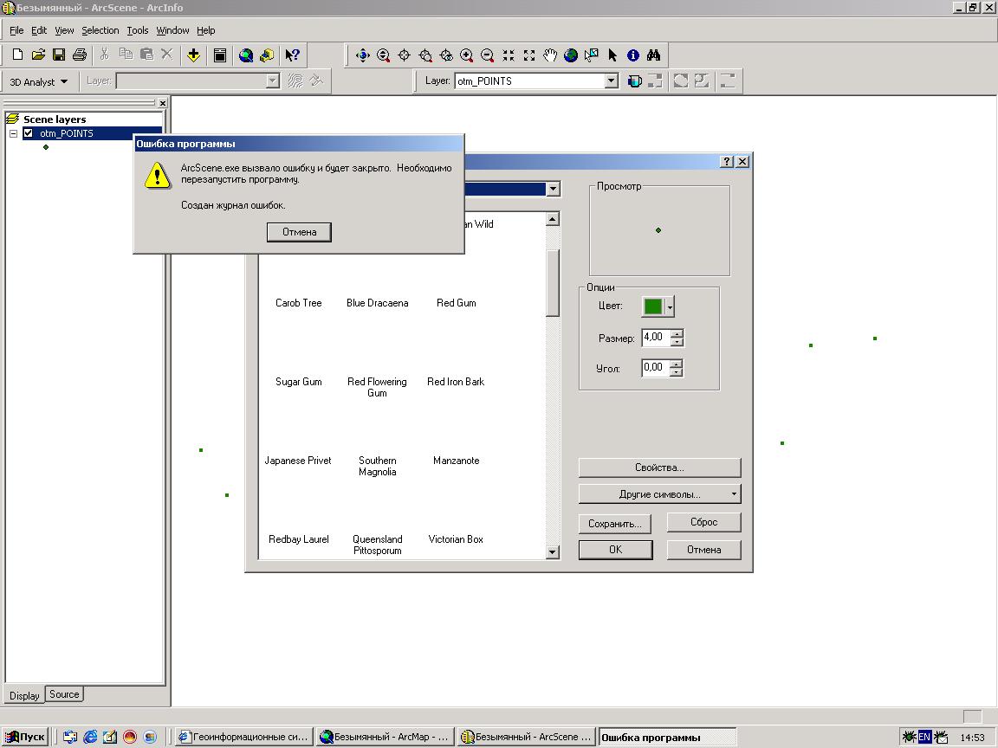Select the black arrow Select Graphics tool

point(612,55)
